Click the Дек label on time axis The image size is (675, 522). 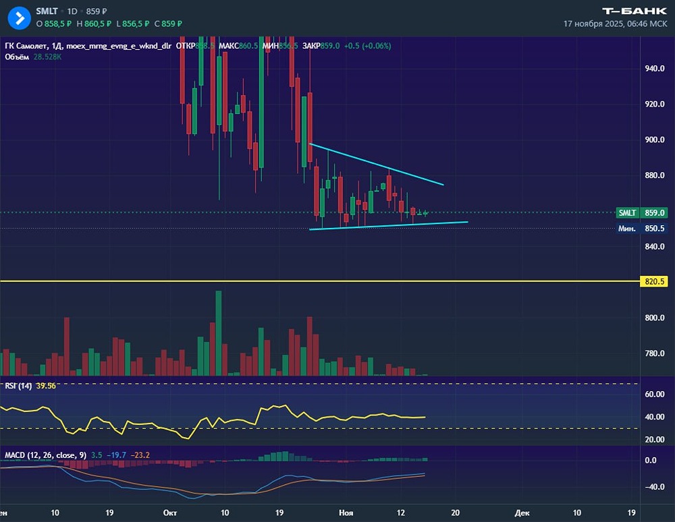[522, 513]
